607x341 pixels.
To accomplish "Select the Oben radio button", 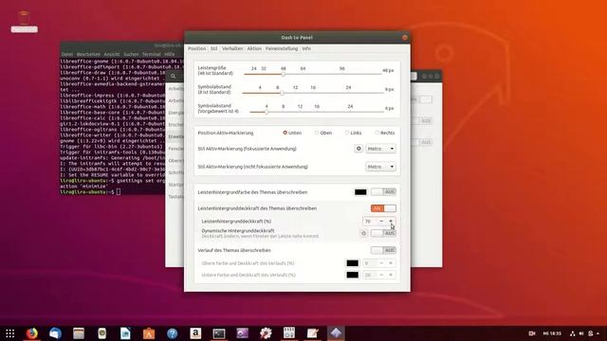I will pyautogui.click(x=317, y=133).
